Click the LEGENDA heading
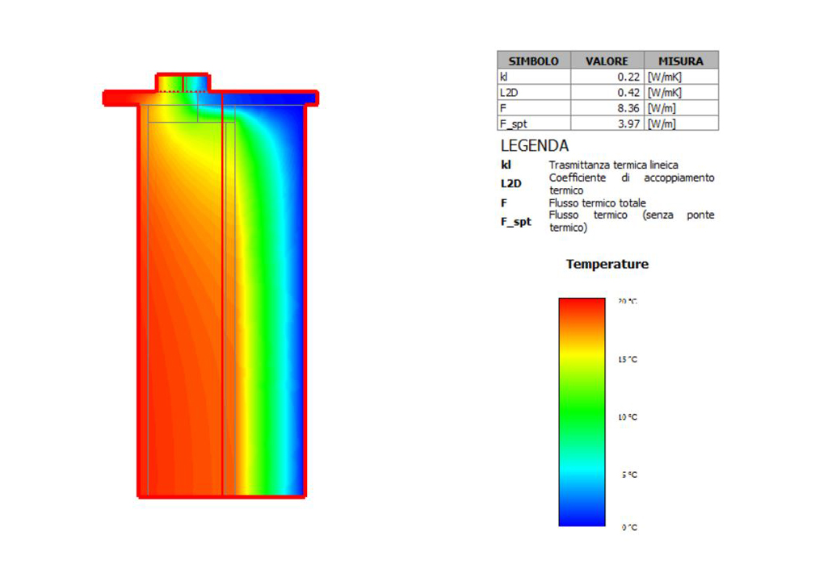The image size is (828, 577). 535,145
